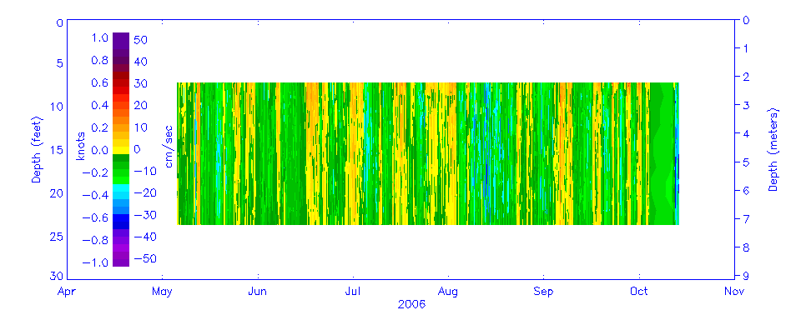Click the '1.0' knots colorbar label
The height and width of the screenshot is (320, 801).
[x=100, y=38]
